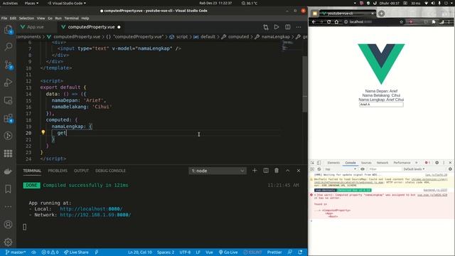The height and width of the screenshot is (256, 455).
Task: Expand more DevTools tabs chevron
Action: pyautogui.click(x=417, y=163)
